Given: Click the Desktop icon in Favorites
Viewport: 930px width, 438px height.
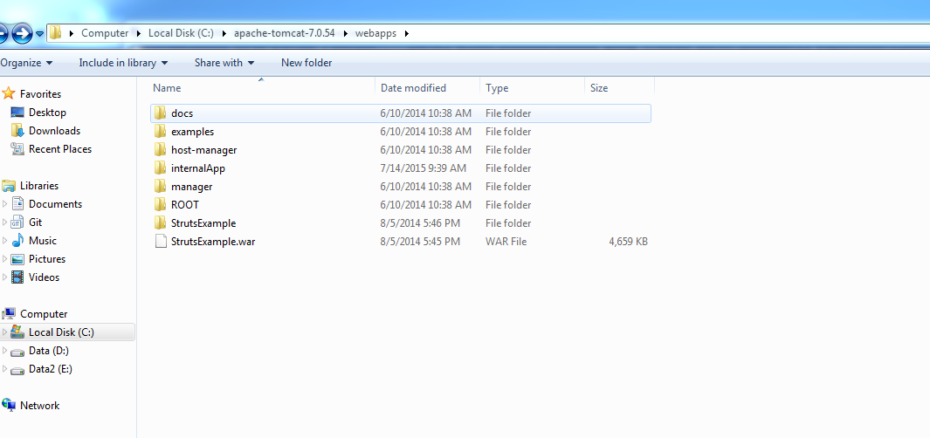Looking at the screenshot, I should point(17,112).
